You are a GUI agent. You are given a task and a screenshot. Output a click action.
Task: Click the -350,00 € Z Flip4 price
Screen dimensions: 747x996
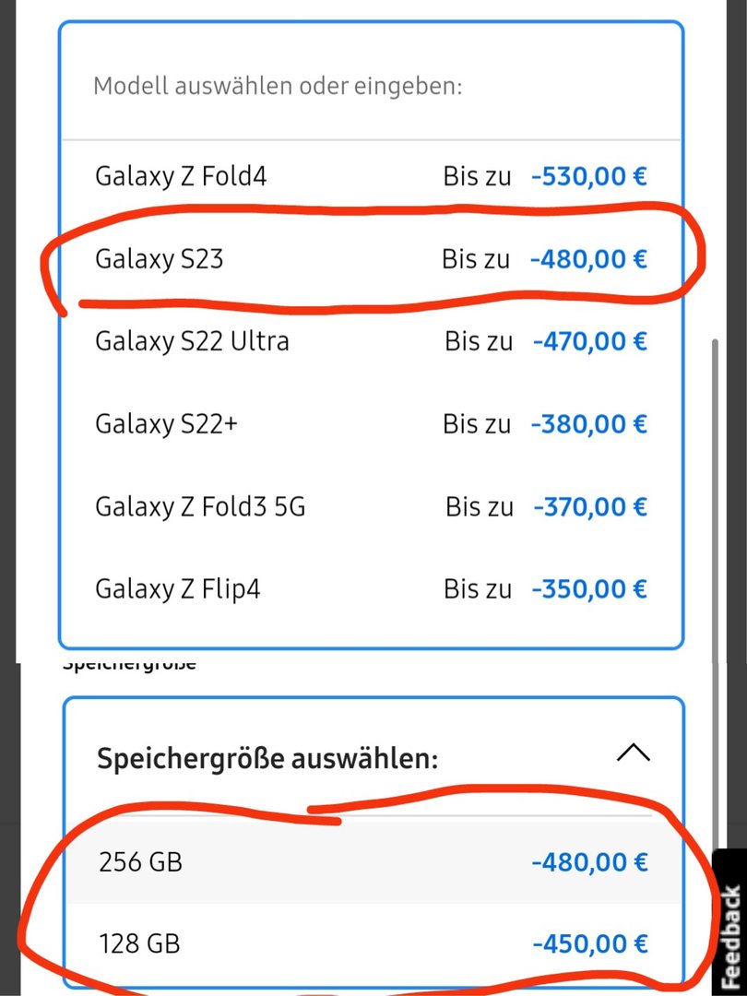click(x=589, y=588)
